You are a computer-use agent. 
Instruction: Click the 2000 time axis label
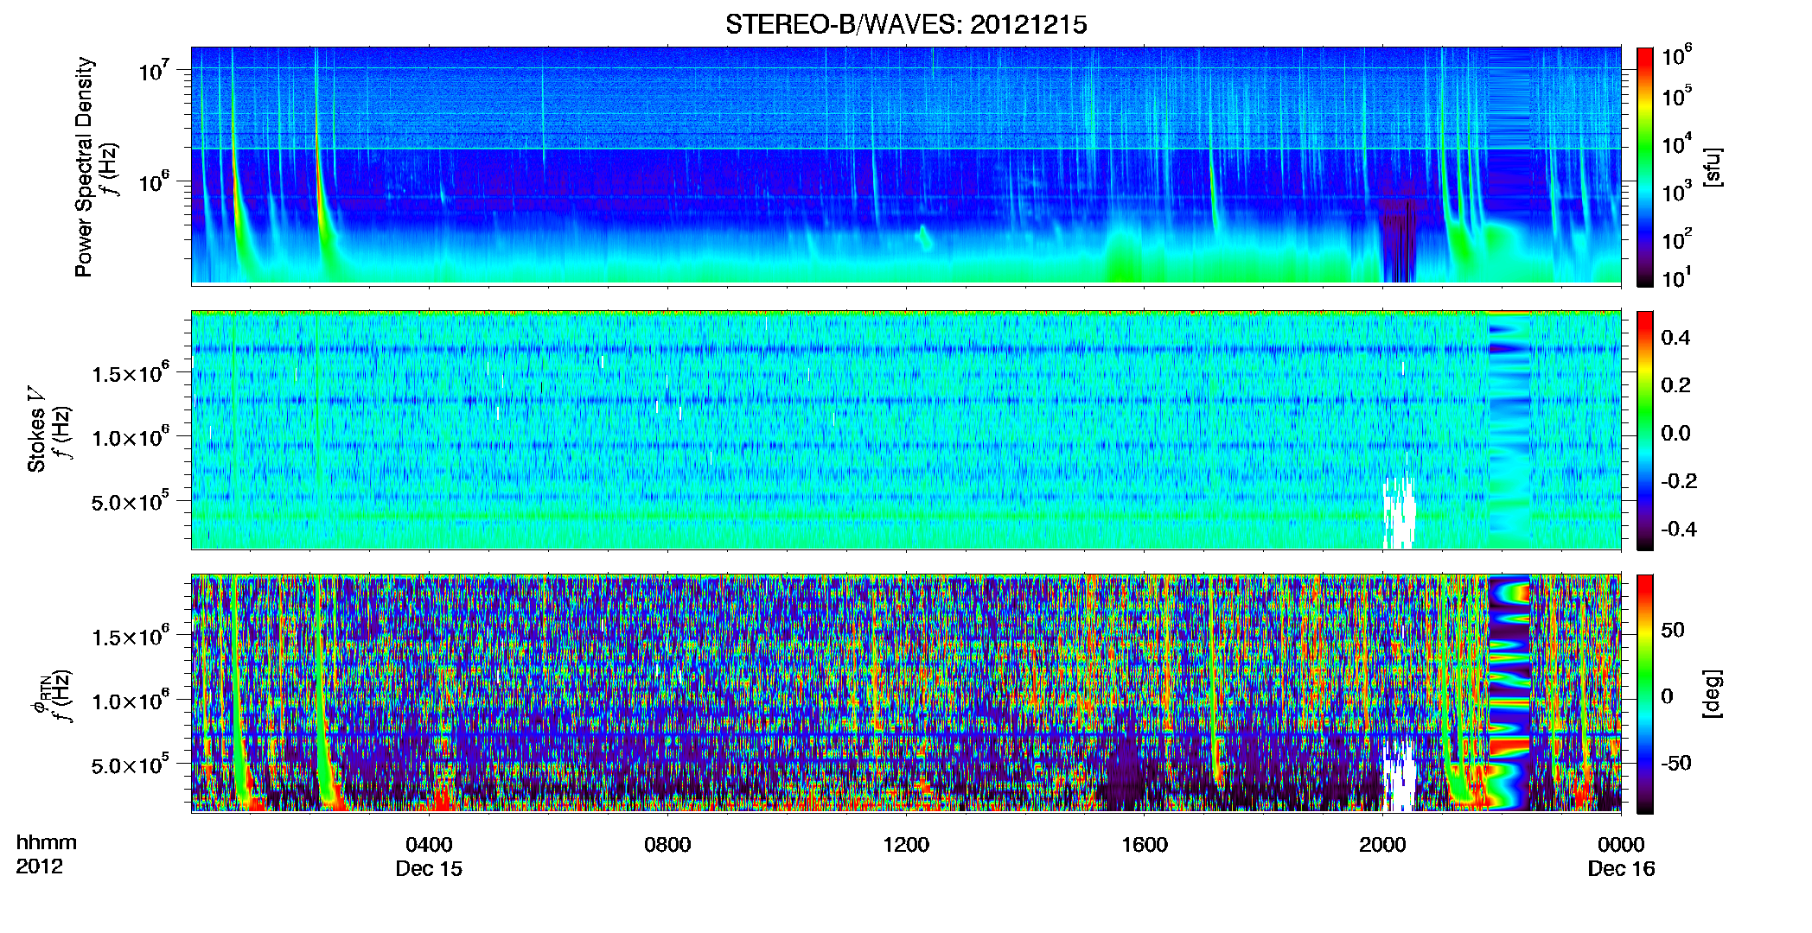[1382, 844]
